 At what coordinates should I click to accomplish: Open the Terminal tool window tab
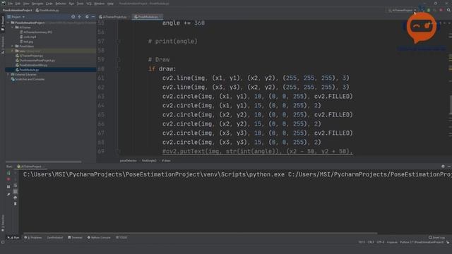75,238
